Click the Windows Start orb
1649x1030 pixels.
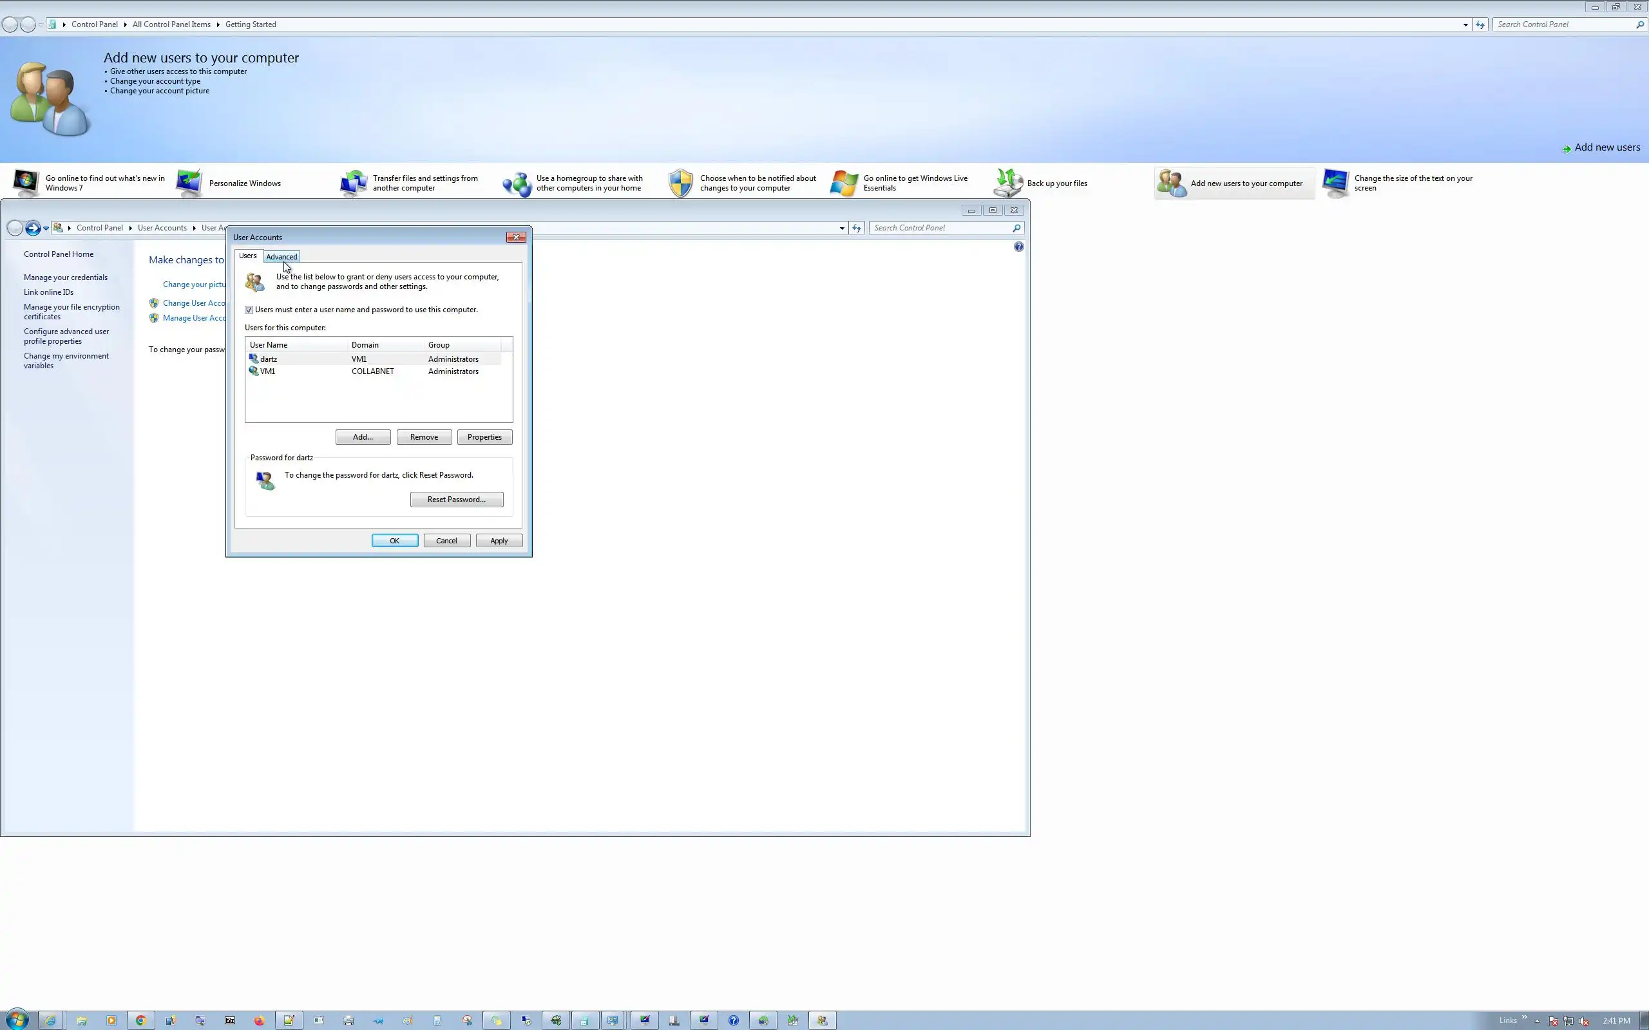pos(18,1020)
